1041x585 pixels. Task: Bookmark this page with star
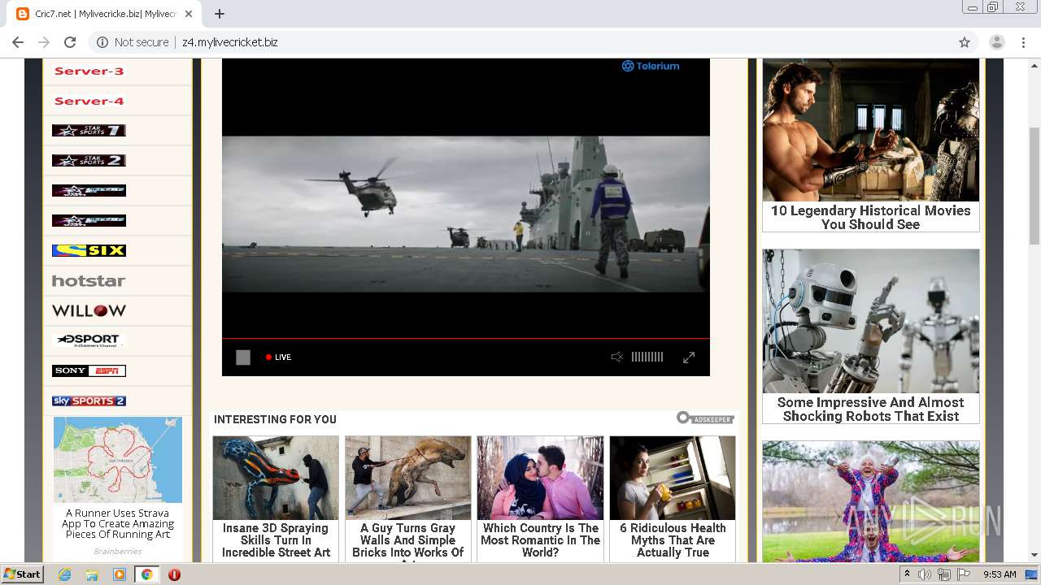(965, 42)
